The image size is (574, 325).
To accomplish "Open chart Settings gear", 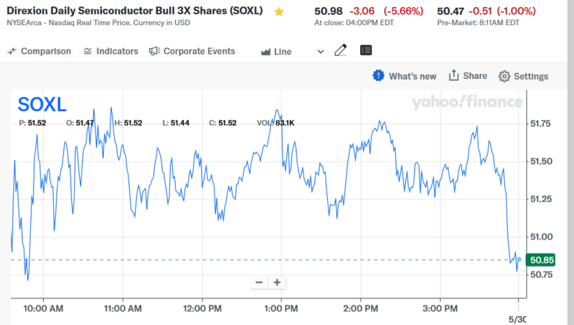I will (x=523, y=76).
